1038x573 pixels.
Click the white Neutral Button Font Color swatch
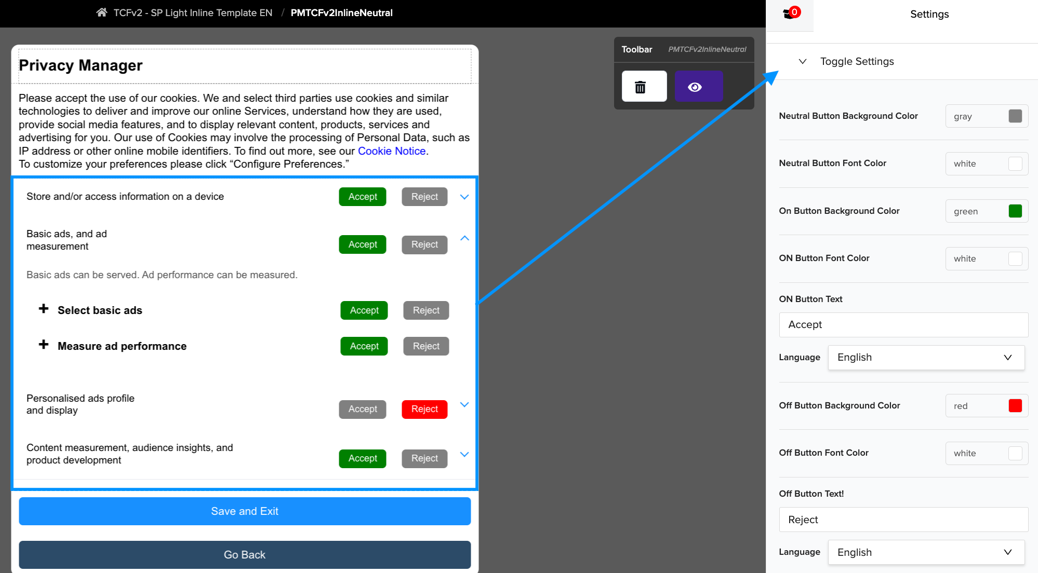(x=1015, y=163)
